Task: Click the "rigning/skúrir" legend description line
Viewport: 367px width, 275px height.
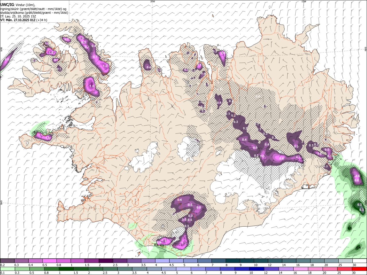Action: tap(33, 9)
